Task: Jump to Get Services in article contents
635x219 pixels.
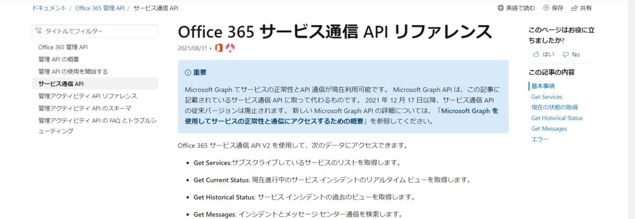Action: [x=547, y=97]
